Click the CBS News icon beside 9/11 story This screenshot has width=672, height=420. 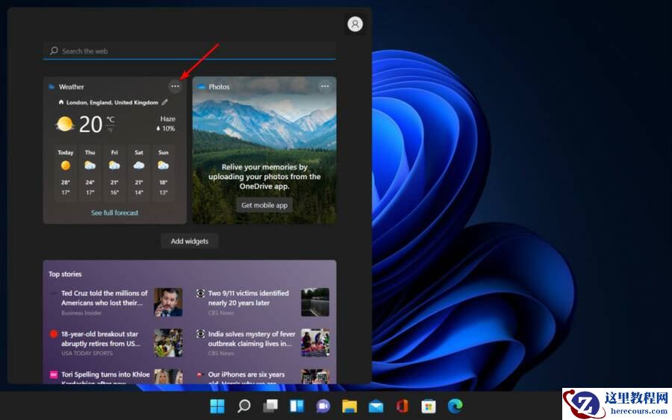[x=200, y=293]
